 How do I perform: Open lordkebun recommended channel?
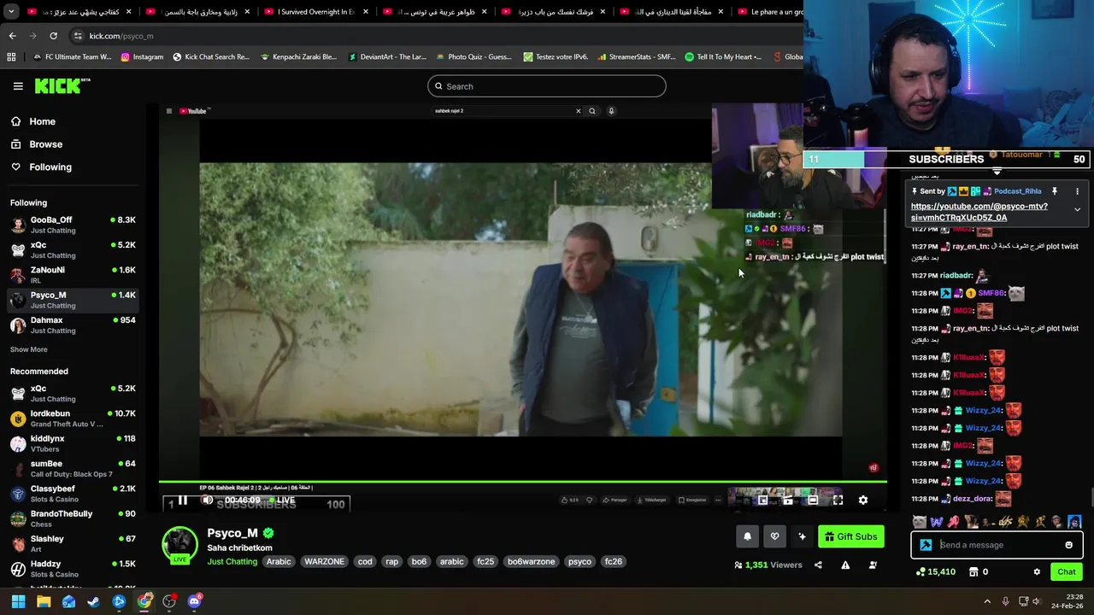73,419
